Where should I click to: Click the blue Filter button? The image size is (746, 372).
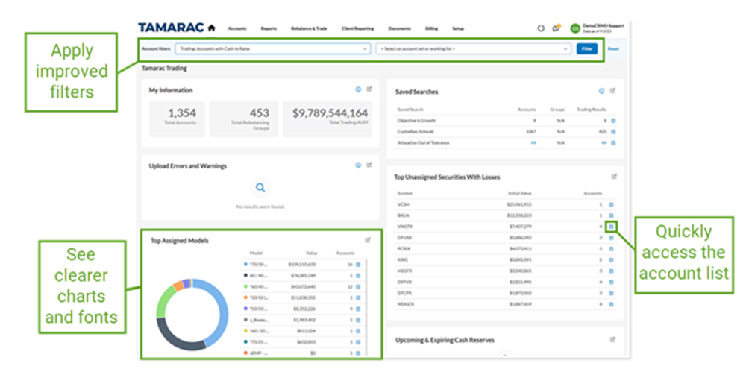pyautogui.click(x=587, y=48)
